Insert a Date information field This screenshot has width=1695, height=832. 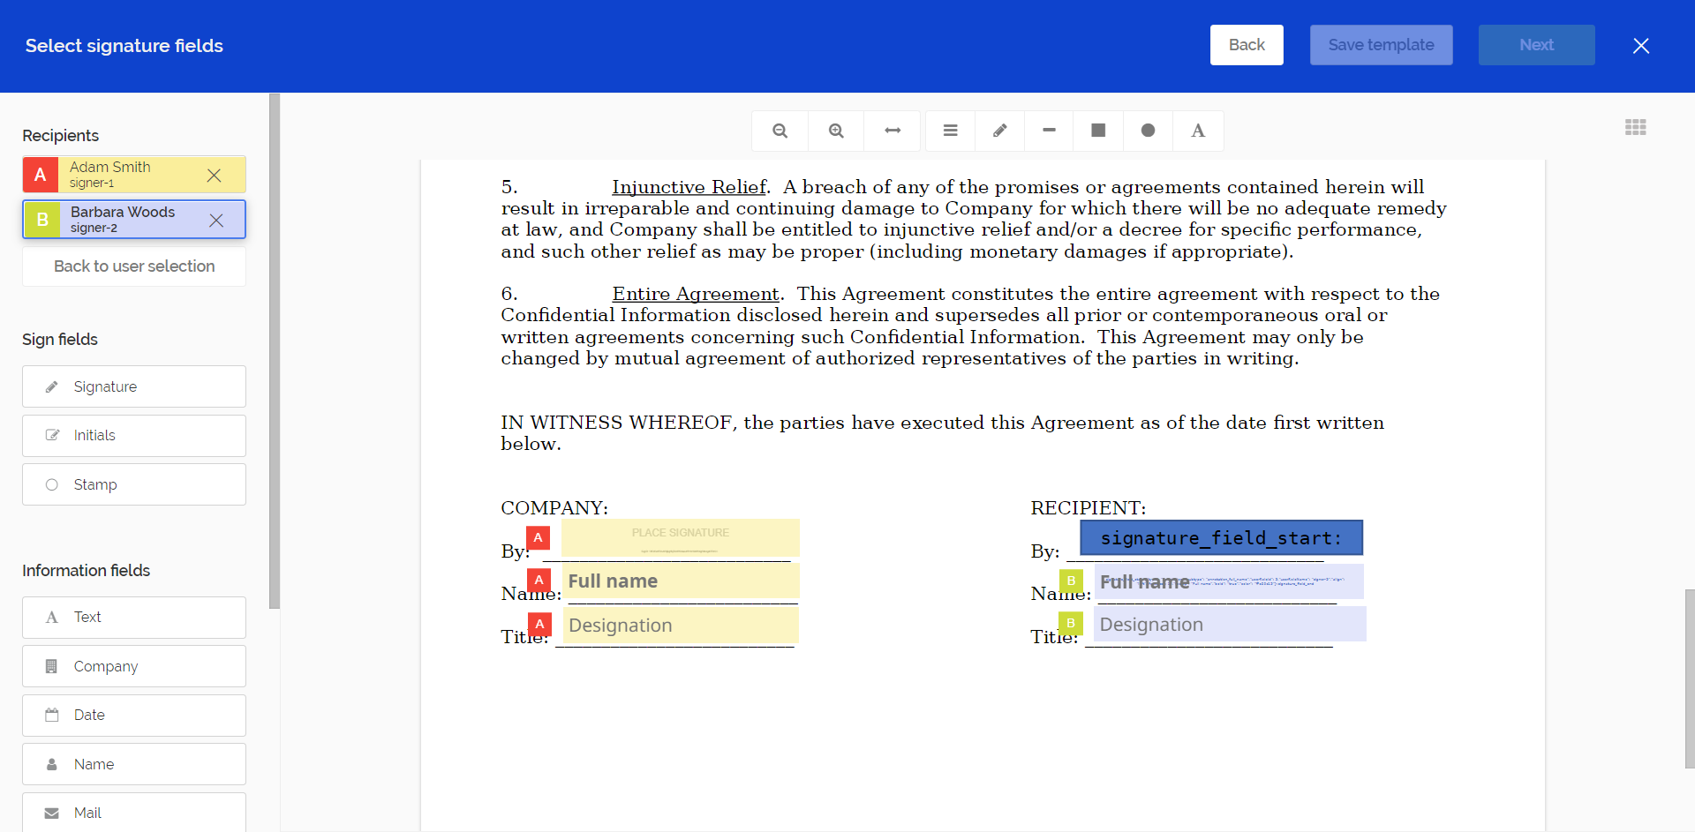(134, 716)
